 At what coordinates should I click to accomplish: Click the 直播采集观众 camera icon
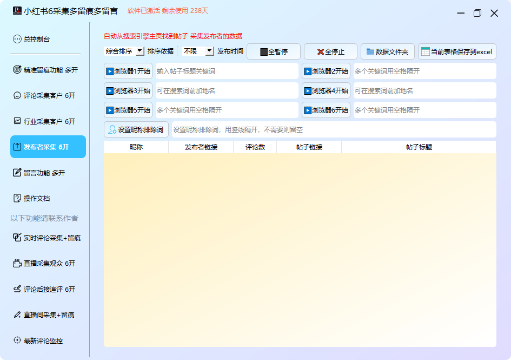point(17,264)
